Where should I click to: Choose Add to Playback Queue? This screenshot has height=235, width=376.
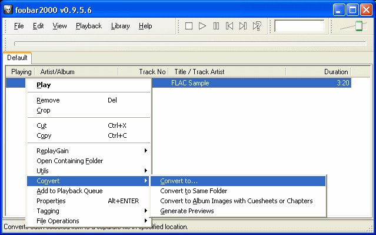89,191
